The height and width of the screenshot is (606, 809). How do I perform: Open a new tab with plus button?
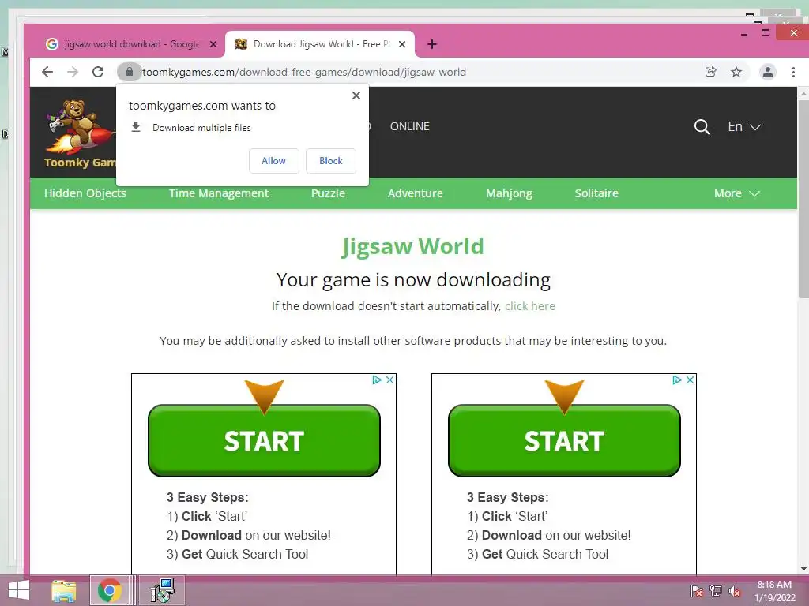point(432,44)
